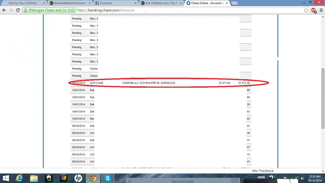325x183 pixels.
Task: Close the Facebook tab
Action: pos(135,3)
